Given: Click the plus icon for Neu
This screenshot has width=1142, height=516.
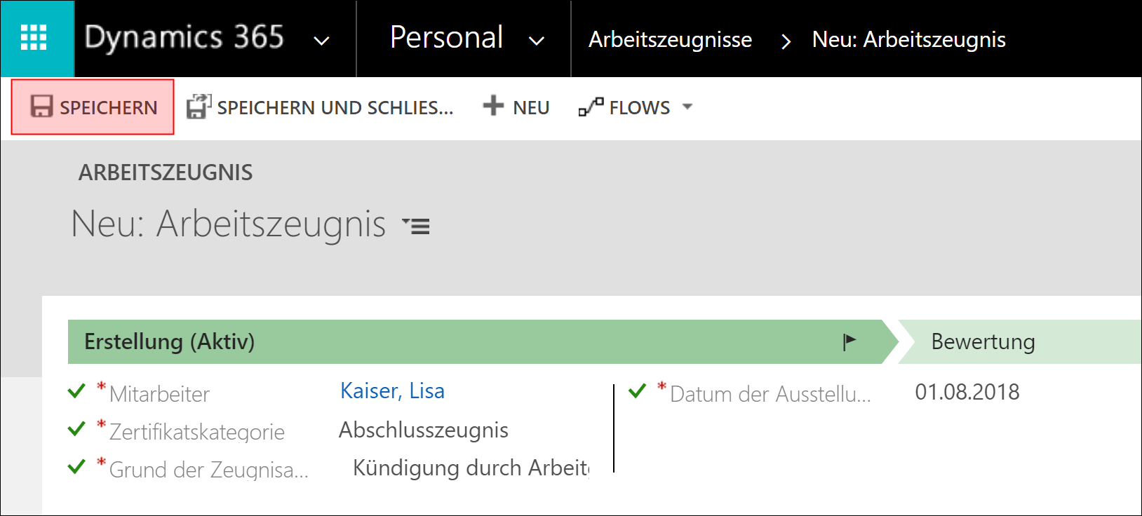Looking at the screenshot, I should (x=493, y=106).
